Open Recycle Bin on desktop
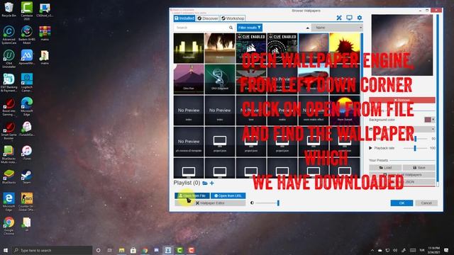The width and height of the screenshot is (454, 255). 9,9
